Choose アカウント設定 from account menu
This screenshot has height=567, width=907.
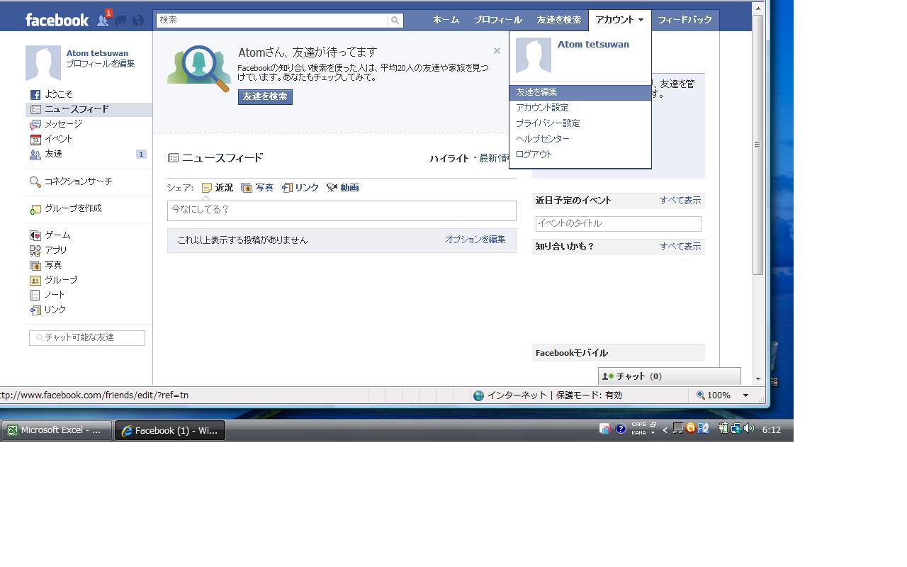click(542, 108)
